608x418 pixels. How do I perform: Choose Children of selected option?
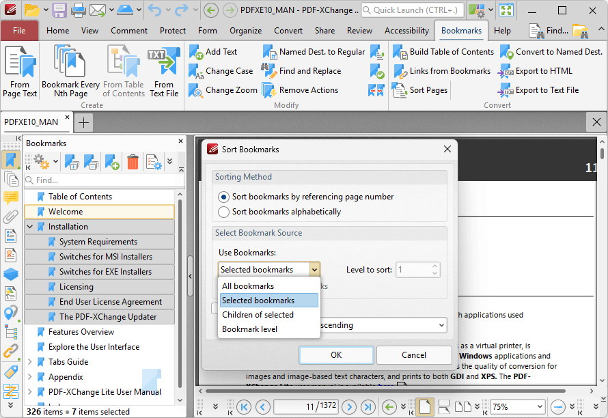point(269,315)
